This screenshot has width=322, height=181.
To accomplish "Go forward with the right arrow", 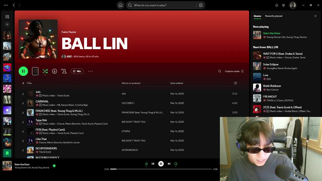I will click(x=19, y=5).
